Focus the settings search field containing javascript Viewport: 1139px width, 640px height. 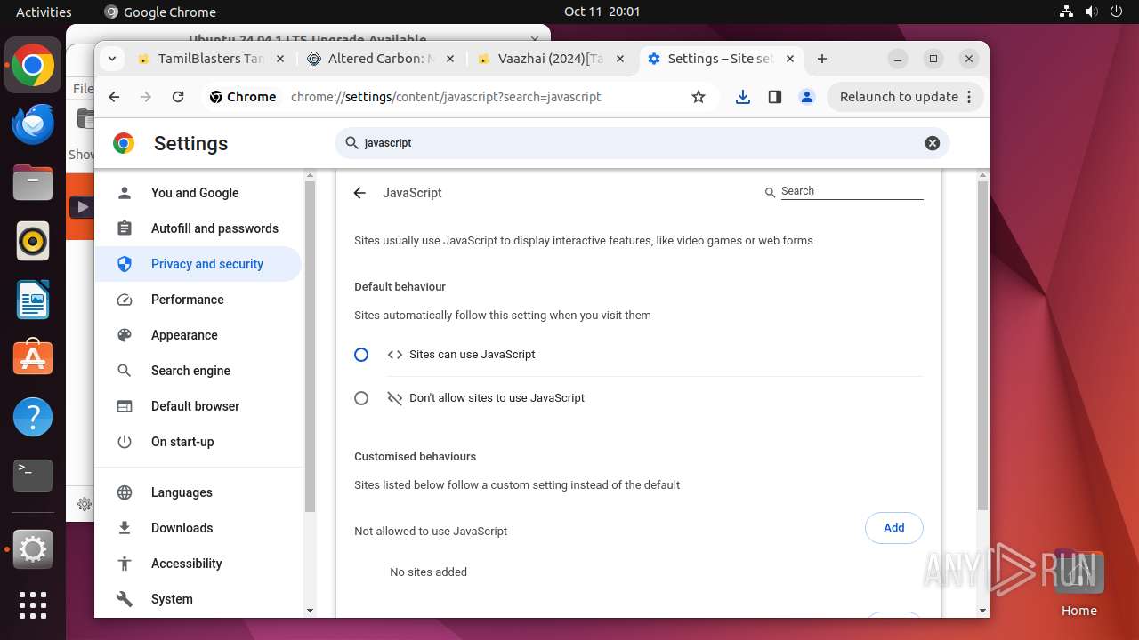(x=641, y=143)
